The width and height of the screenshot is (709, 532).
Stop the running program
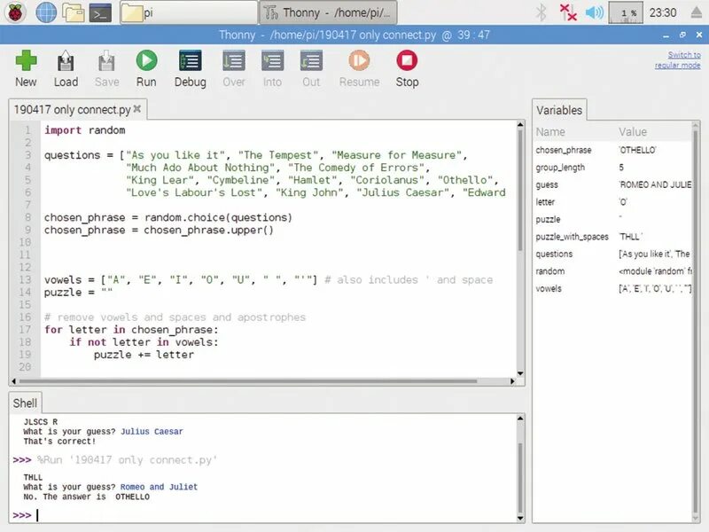coord(407,69)
